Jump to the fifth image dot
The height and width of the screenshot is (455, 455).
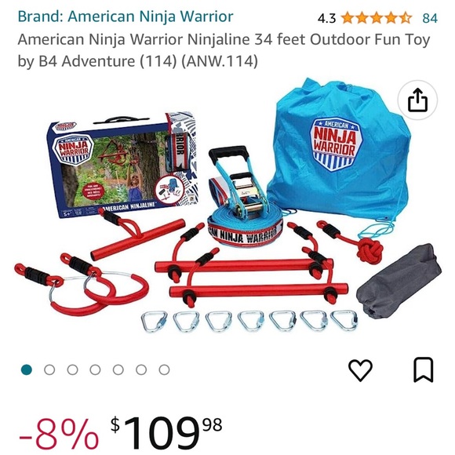pos(118,369)
